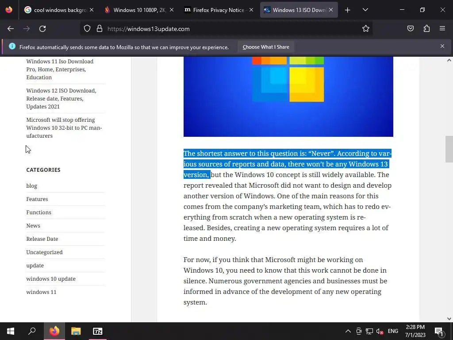Viewport: 453px width, 340px height.
Task: Click the Firefox logo in tab bar
Action: (x=9, y=10)
